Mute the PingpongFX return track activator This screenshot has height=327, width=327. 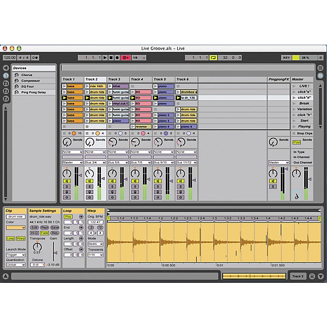(273, 181)
